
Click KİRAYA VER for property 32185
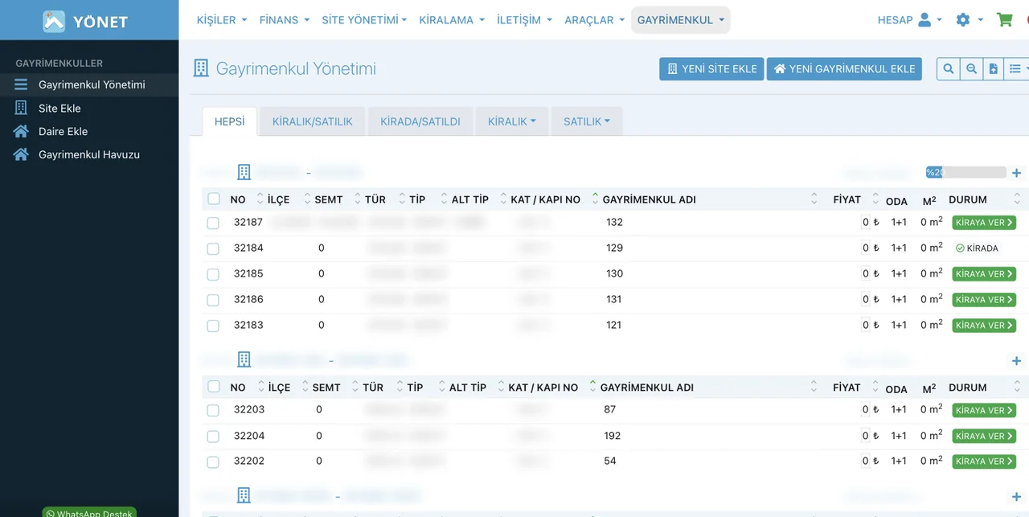pyautogui.click(x=984, y=274)
